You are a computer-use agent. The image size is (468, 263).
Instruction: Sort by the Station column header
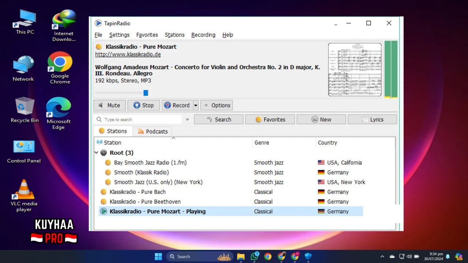point(173,142)
